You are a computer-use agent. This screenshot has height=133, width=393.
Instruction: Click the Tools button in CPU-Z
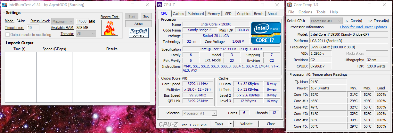[219, 124]
